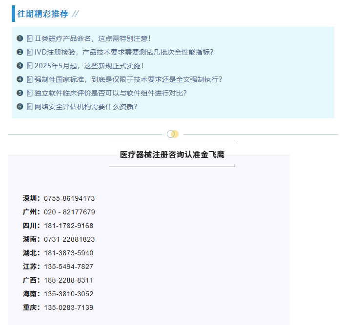Read the 2025年5月起 new regulations article text
Viewport: 344px width, 325px height.
(x=89, y=66)
